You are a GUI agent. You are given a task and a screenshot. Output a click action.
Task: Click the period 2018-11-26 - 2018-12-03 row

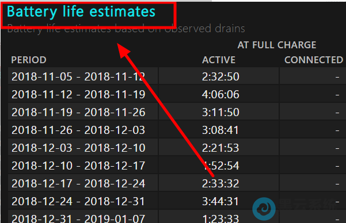coord(177,130)
